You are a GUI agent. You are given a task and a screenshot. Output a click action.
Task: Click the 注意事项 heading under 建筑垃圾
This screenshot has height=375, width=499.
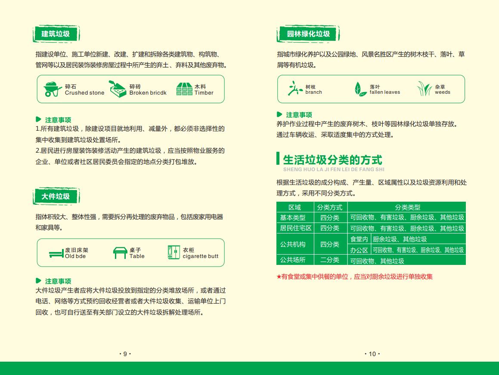pos(58,120)
